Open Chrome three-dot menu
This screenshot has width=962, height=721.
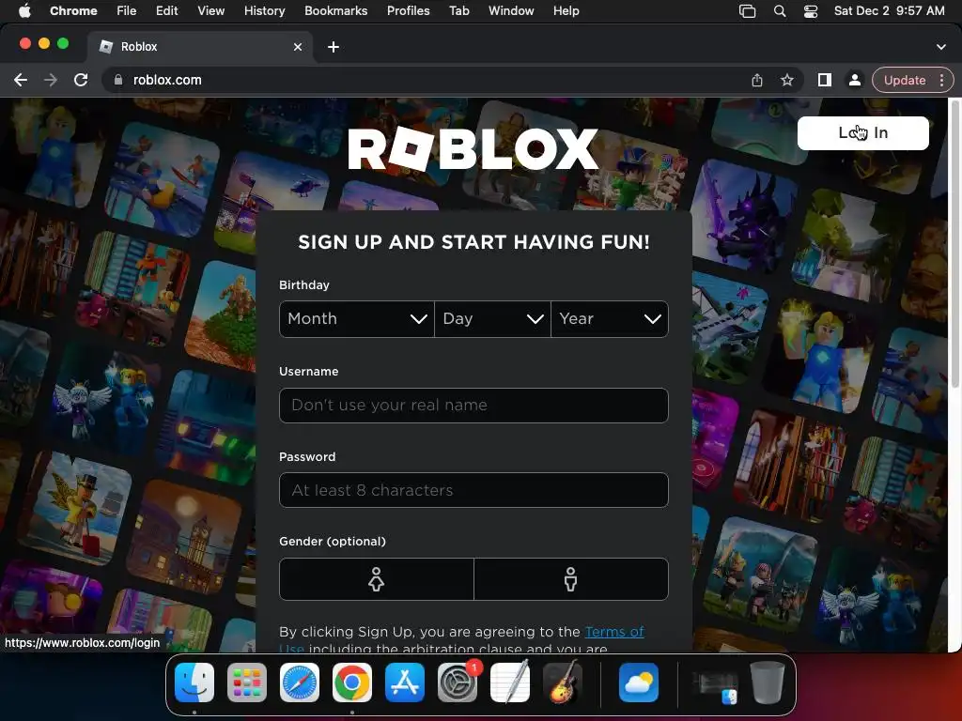(941, 81)
